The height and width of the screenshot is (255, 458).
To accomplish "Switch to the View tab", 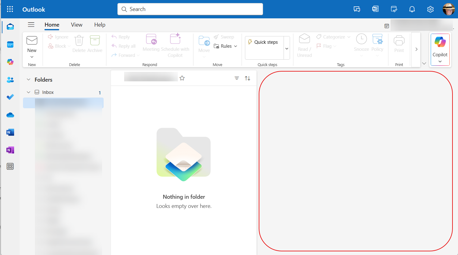I will click(76, 25).
